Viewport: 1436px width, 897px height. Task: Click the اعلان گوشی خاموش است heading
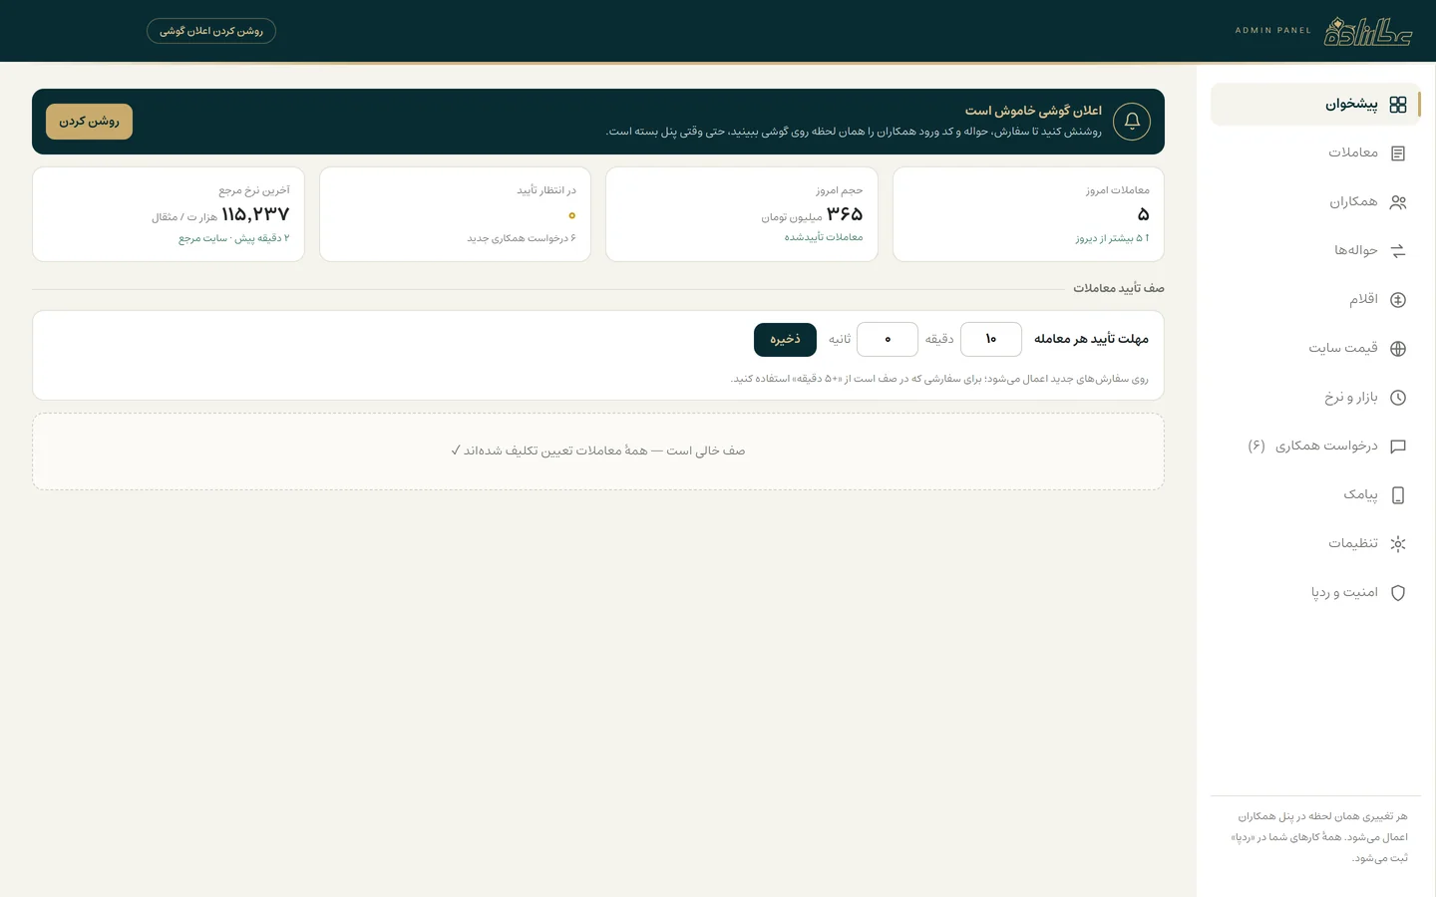coord(1033,111)
